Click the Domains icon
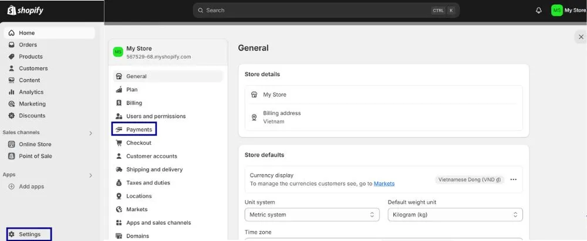 click(119, 236)
